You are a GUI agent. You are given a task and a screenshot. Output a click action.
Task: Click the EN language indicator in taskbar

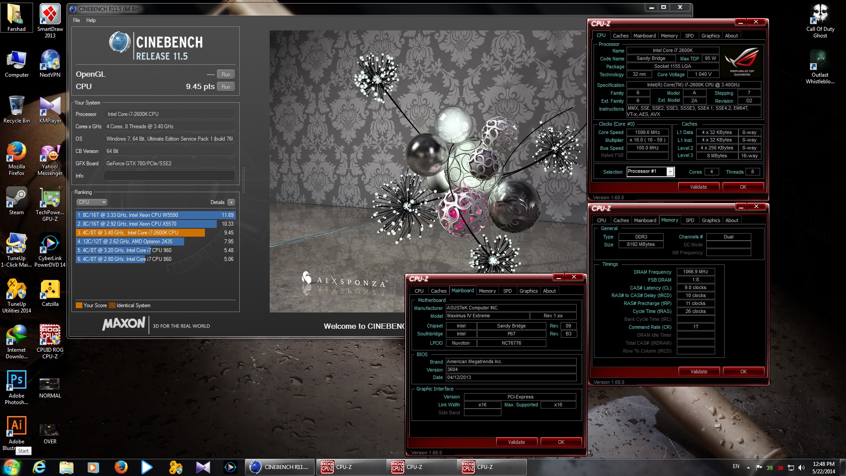(736, 466)
